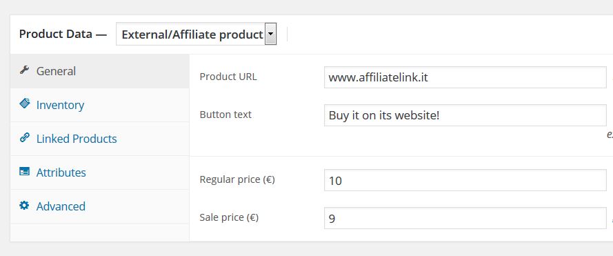This screenshot has width=613, height=256.
Task: Select the Regular price input box
Action: pos(465,180)
